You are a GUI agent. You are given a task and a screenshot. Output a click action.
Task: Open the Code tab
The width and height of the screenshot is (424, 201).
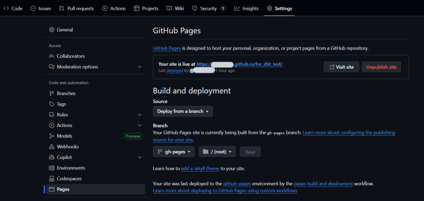(x=13, y=8)
